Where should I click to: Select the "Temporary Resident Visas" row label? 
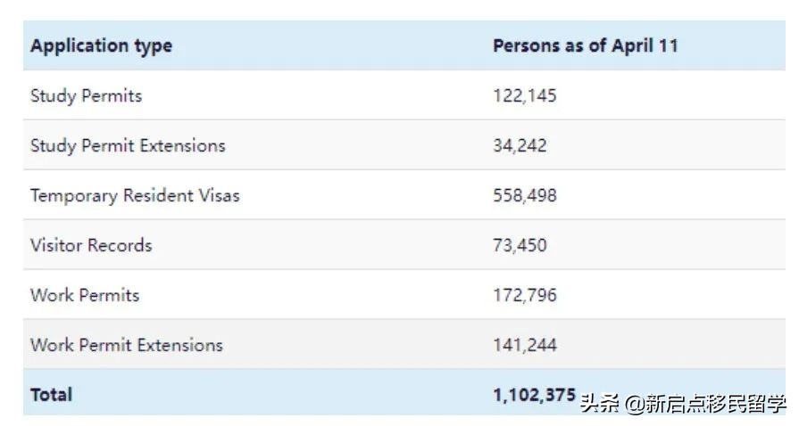click(135, 196)
